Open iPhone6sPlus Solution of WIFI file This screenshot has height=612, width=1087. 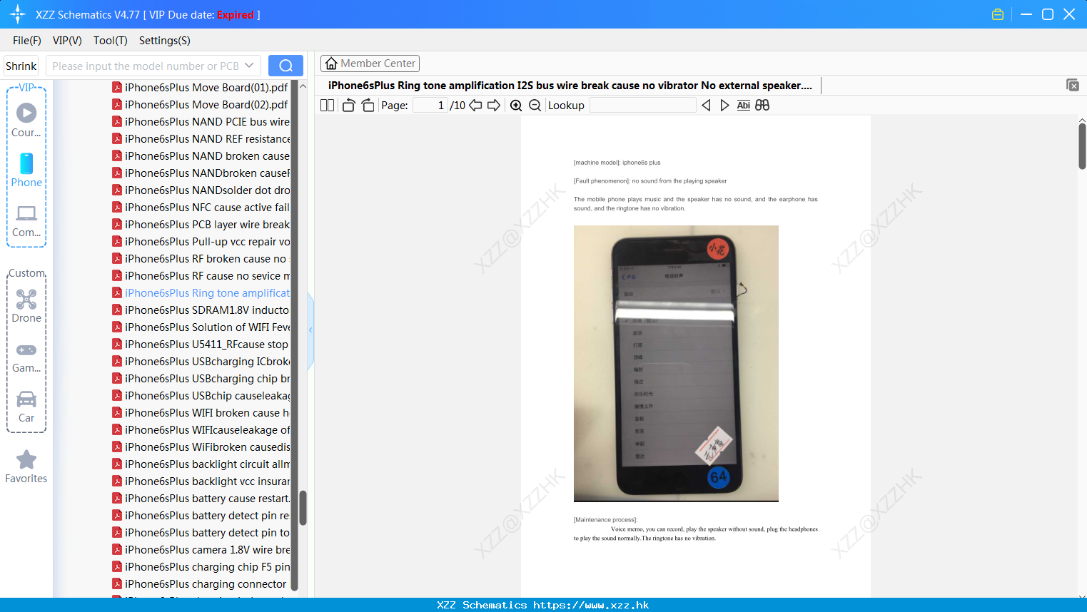201,327
